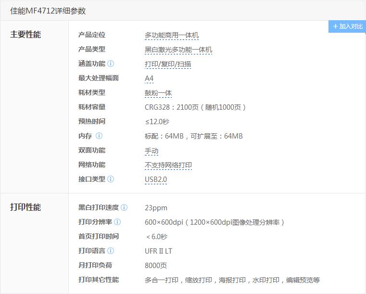Click the 手动 duplex link
Viewport: 366px width, 294px height.
pos(151,151)
